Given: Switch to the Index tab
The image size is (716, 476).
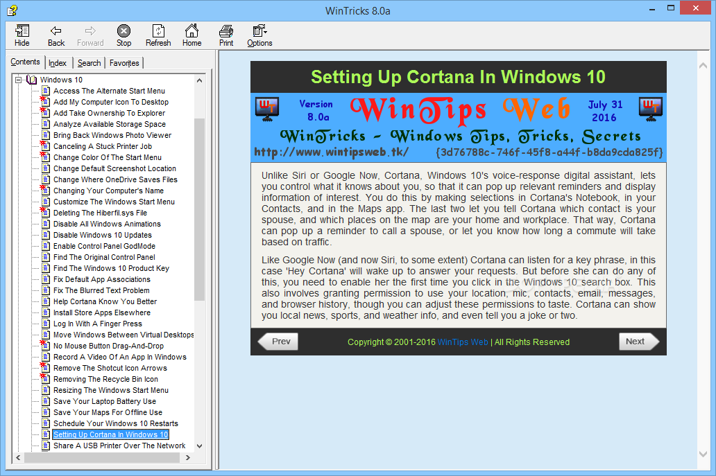Looking at the screenshot, I should (58, 63).
